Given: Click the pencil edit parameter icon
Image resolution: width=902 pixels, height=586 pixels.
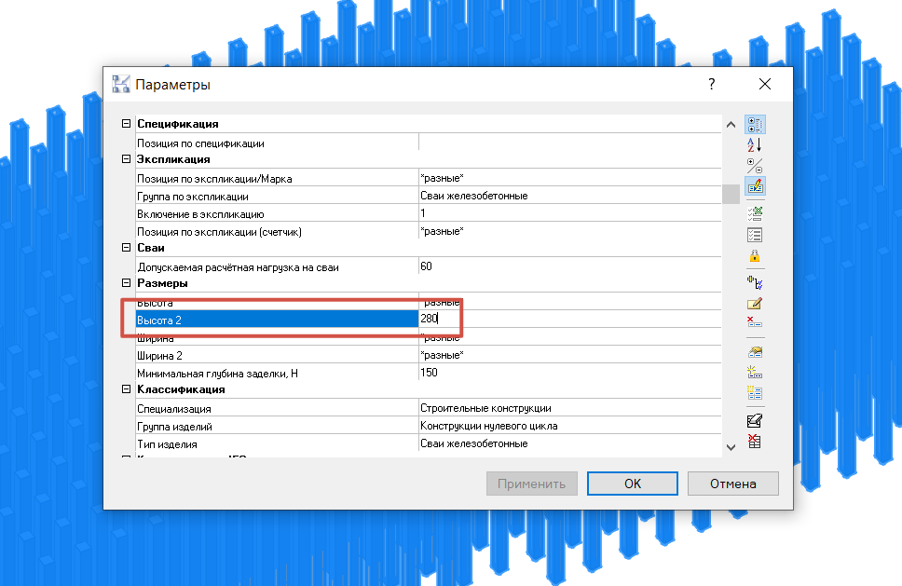Looking at the screenshot, I should pos(755,303).
